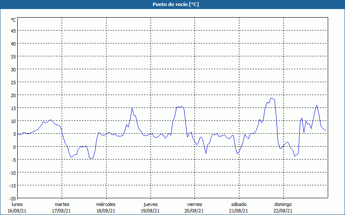
Task: Click the °C unit label on the y-axis
Action: pos(13,20)
